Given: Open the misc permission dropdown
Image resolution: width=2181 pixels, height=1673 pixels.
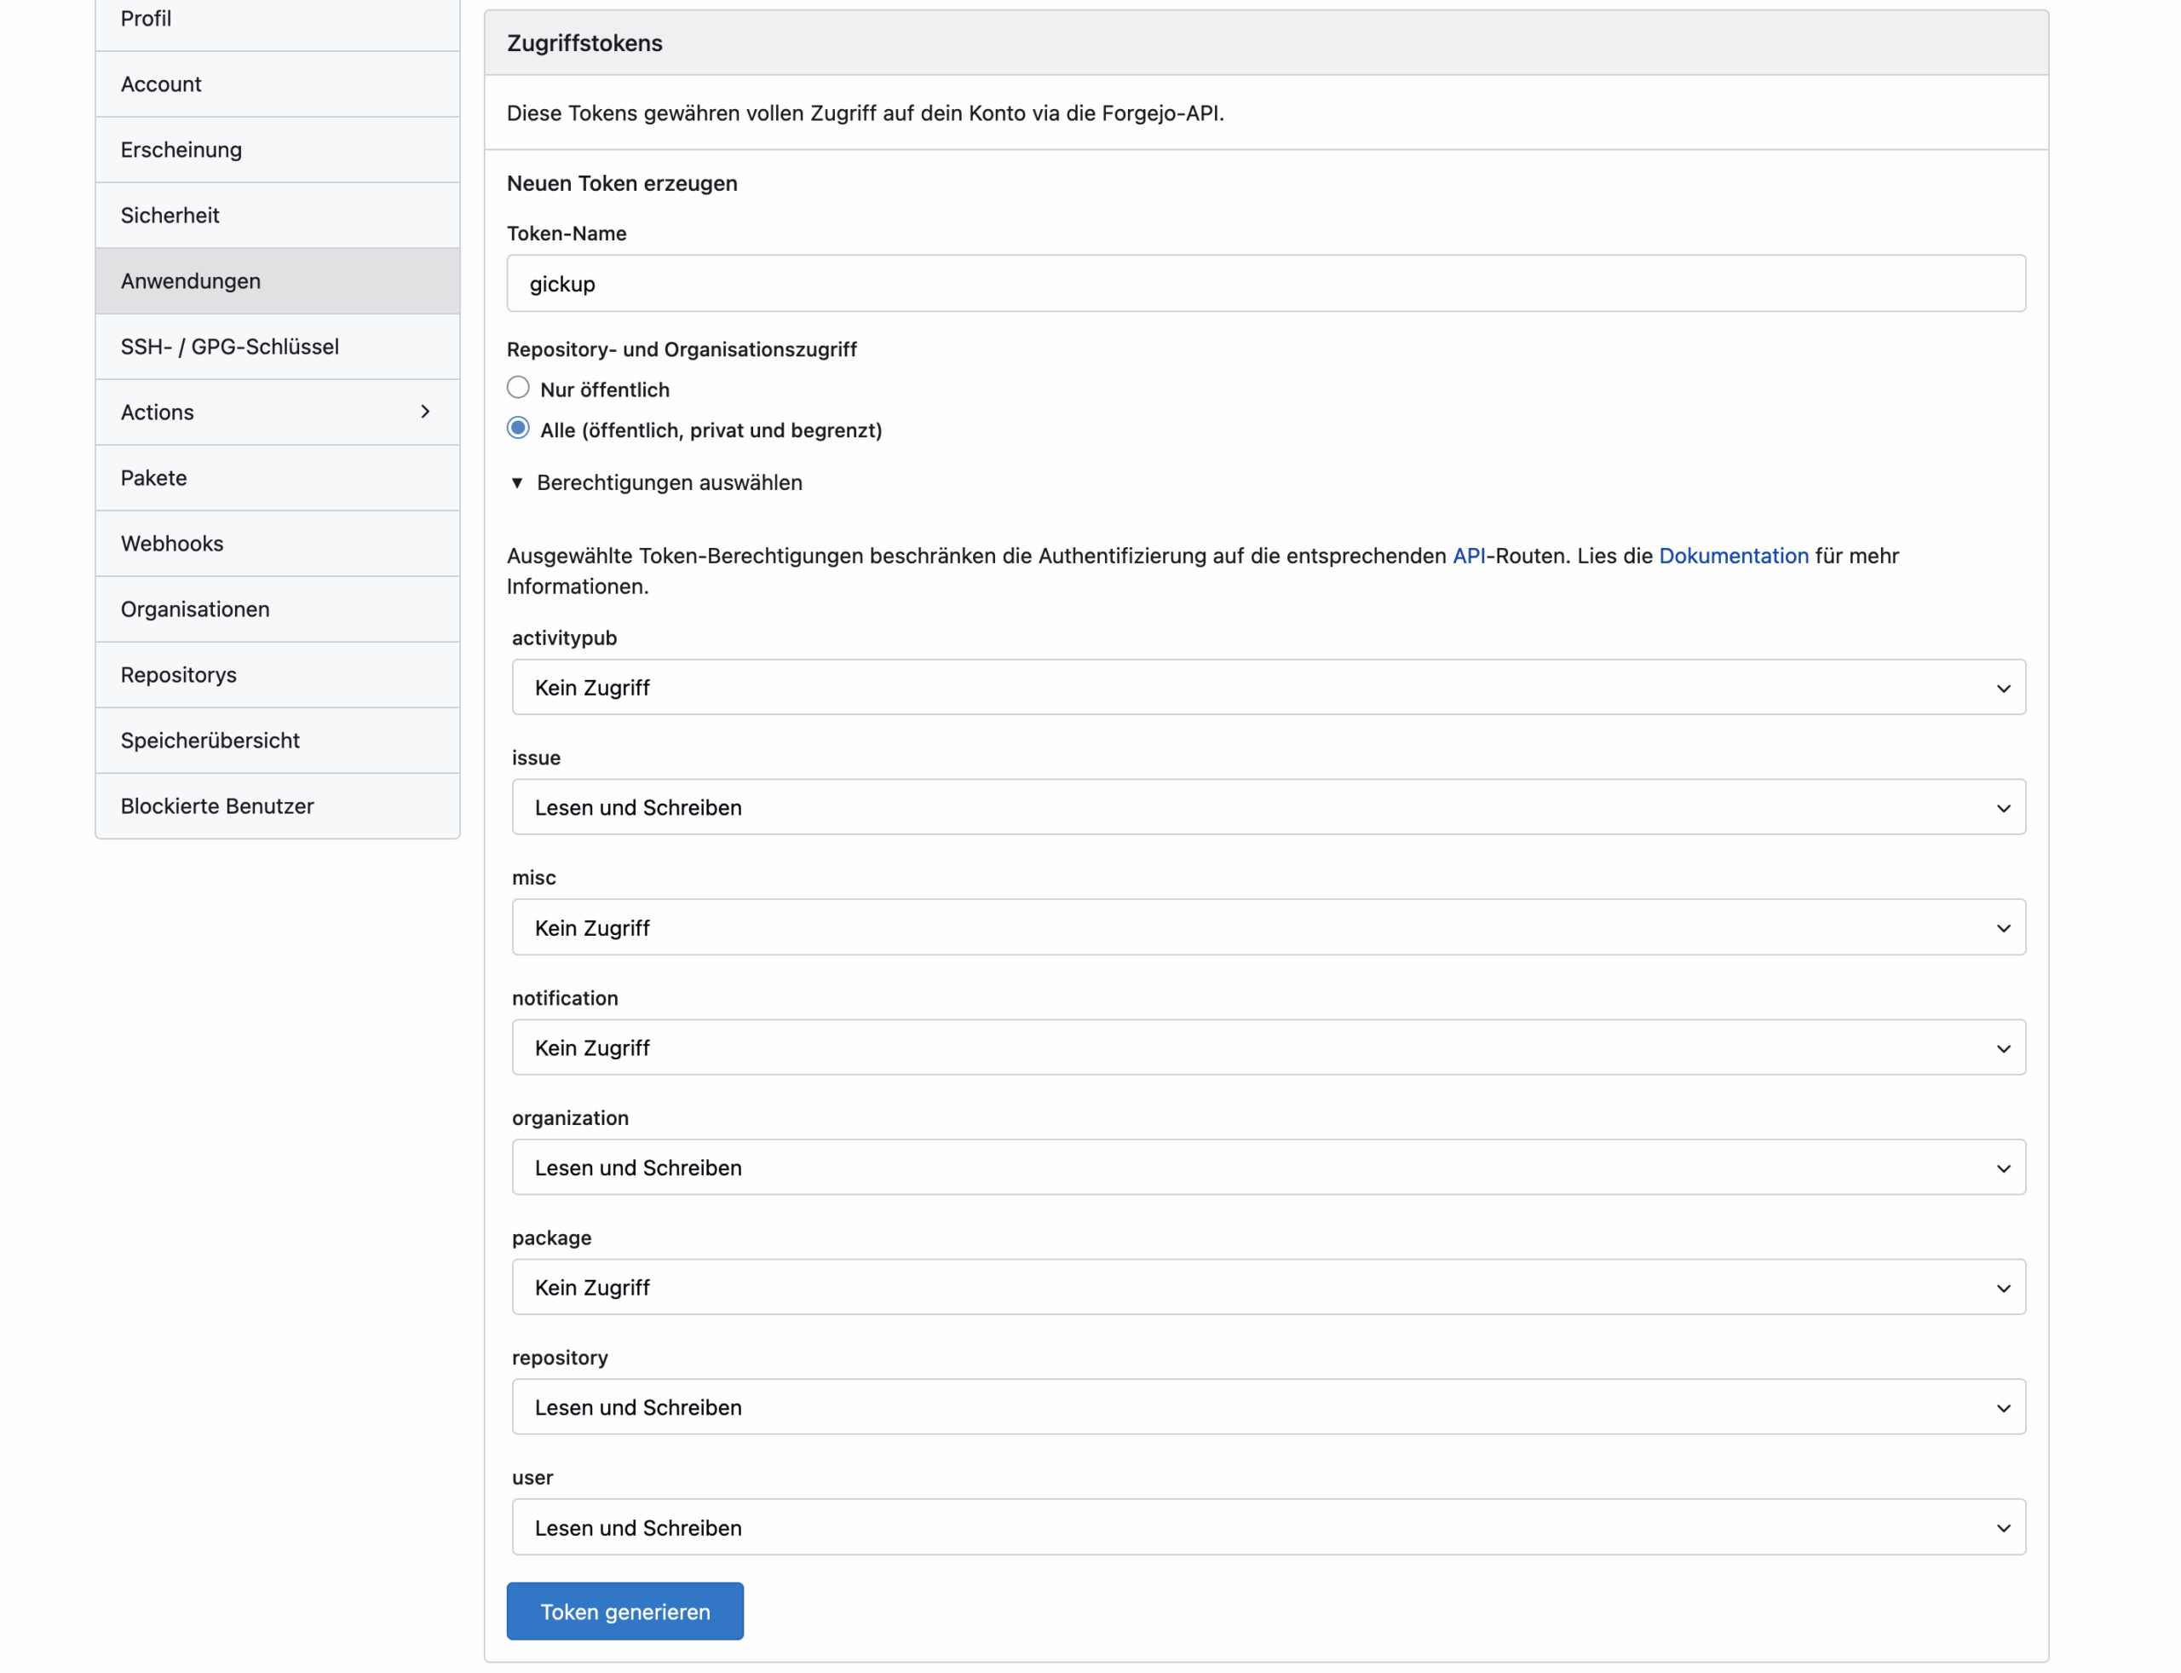Looking at the screenshot, I should tap(1267, 927).
